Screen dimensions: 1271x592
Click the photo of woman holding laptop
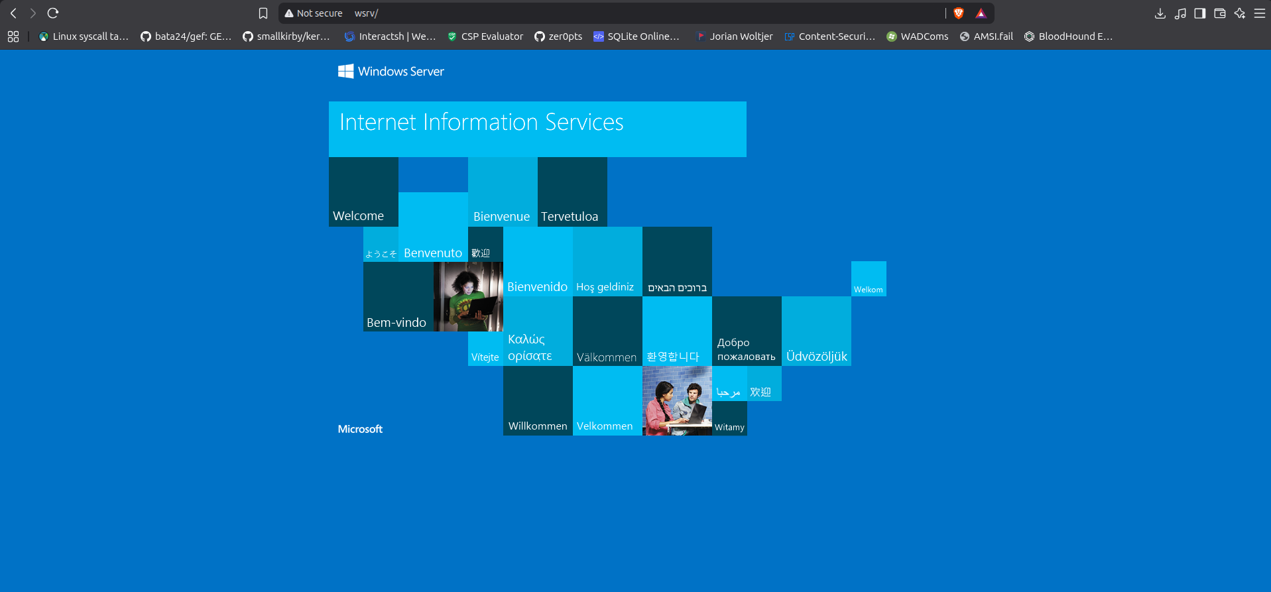(x=468, y=296)
